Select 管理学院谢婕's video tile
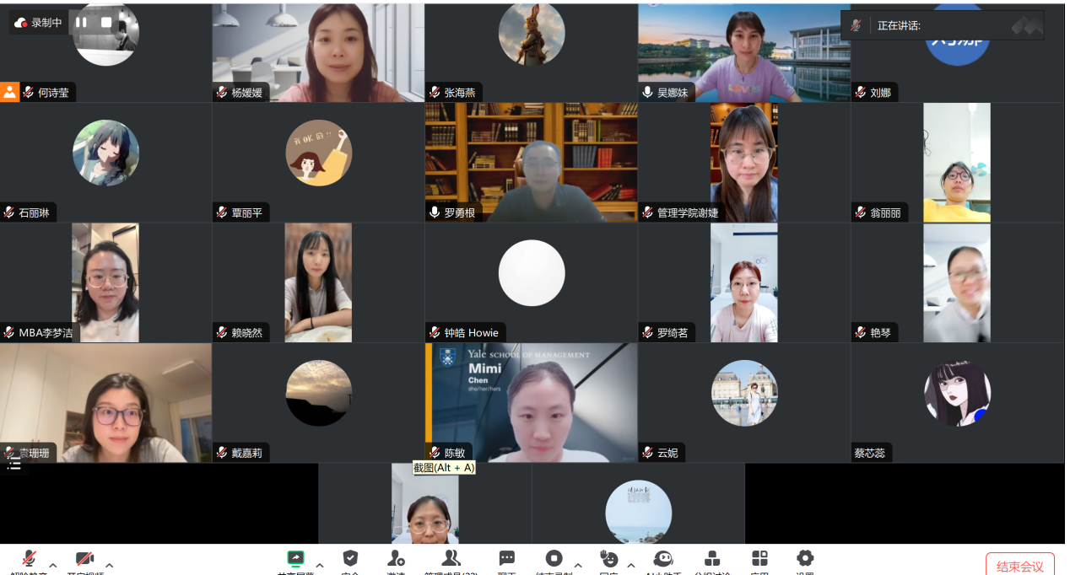This screenshot has width=1070, height=575. [744, 163]
